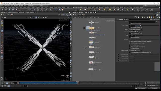
Task: Add an Ambient Light from the shelf
Action: click(132, 10)
